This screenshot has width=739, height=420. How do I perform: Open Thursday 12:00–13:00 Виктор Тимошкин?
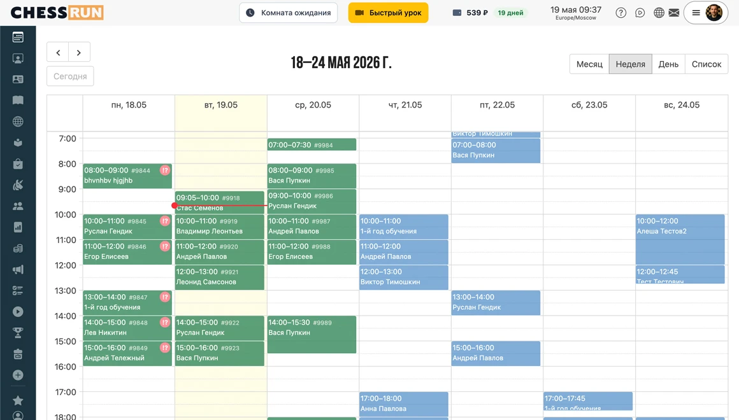click(404, 277)
